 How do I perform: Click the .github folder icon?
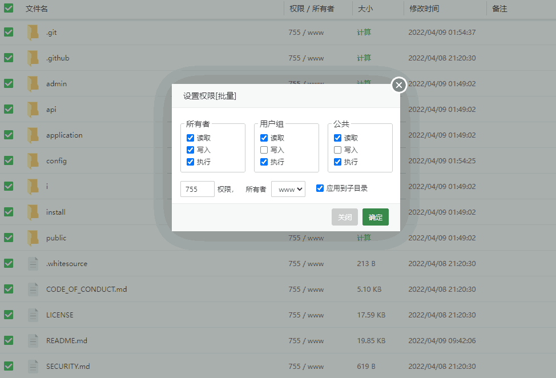tap(33, 58)
